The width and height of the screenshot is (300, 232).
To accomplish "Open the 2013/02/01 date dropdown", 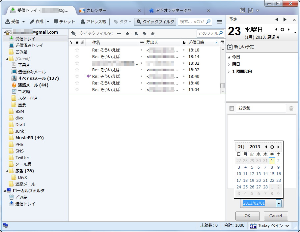I will (x=278, y=204).
